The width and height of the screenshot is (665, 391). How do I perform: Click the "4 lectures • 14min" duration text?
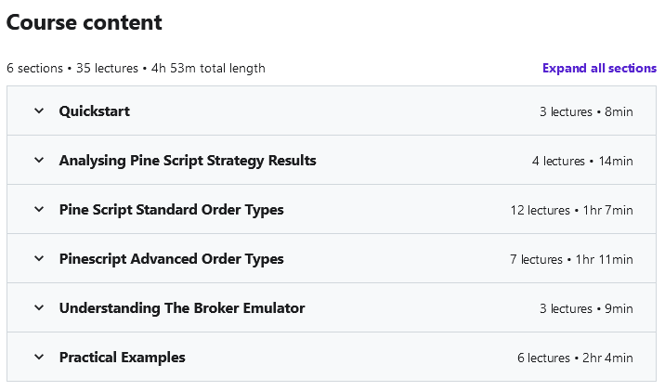(x=582, y=161)
